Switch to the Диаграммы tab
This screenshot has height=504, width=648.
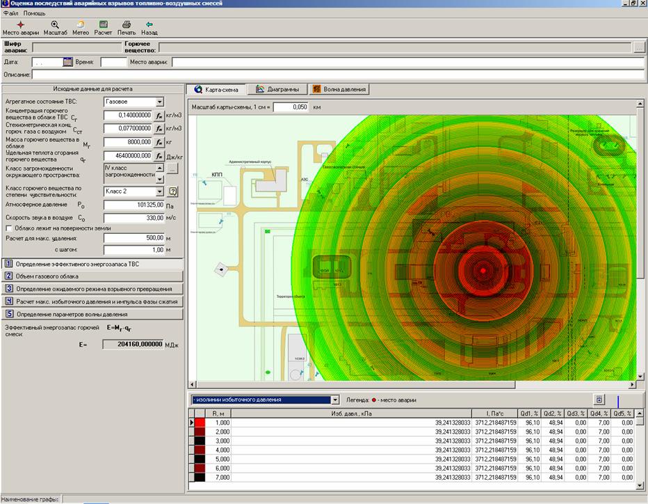pos(277,89)
